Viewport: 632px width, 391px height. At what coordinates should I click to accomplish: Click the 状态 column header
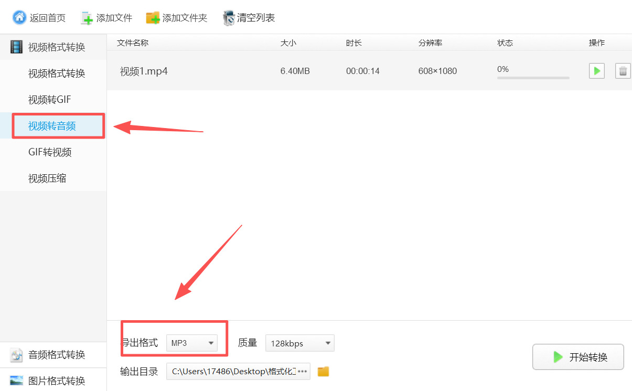505,43
